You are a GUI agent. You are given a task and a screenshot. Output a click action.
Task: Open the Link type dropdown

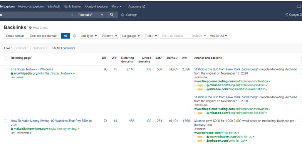tap(89, 36)
